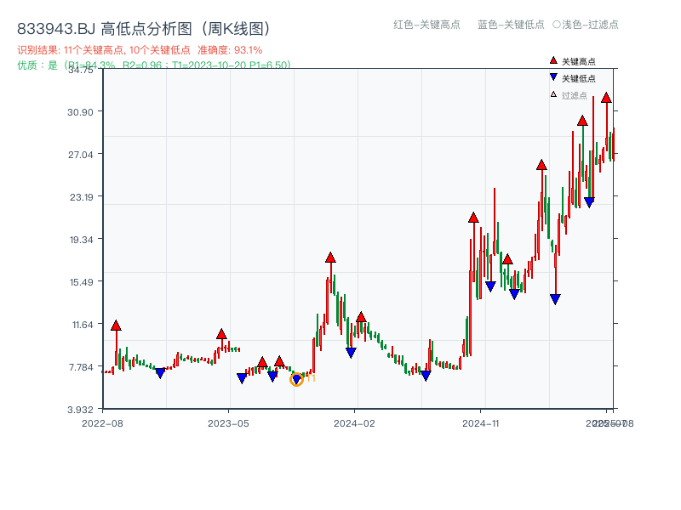Click the tallest red triangle marker near the 32 peak
Image resolution: width=681 pixels, height=510 pixels.
(x=607, y=99)
